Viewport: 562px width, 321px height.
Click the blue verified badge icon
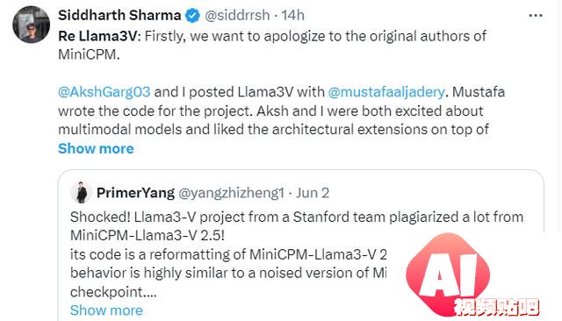pos(193,16)
